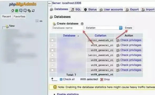
Task: Click Check privileges in the fifth row
Action: tap(131, 60)
